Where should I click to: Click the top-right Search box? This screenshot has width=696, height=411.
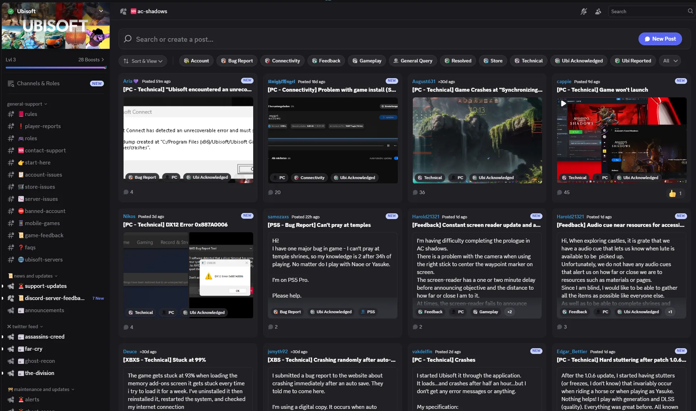[x=651, y=11]
